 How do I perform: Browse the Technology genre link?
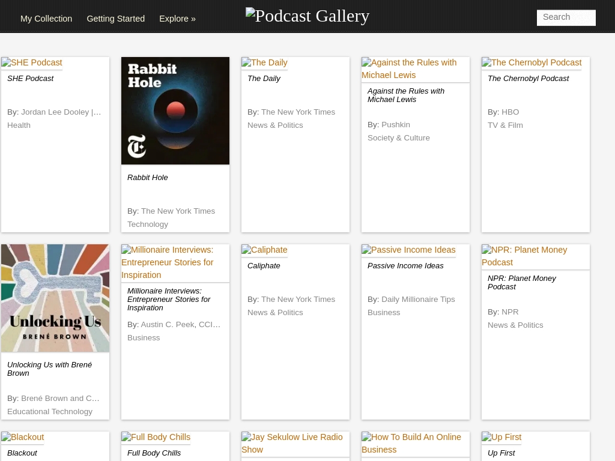(x=147, y=224)
